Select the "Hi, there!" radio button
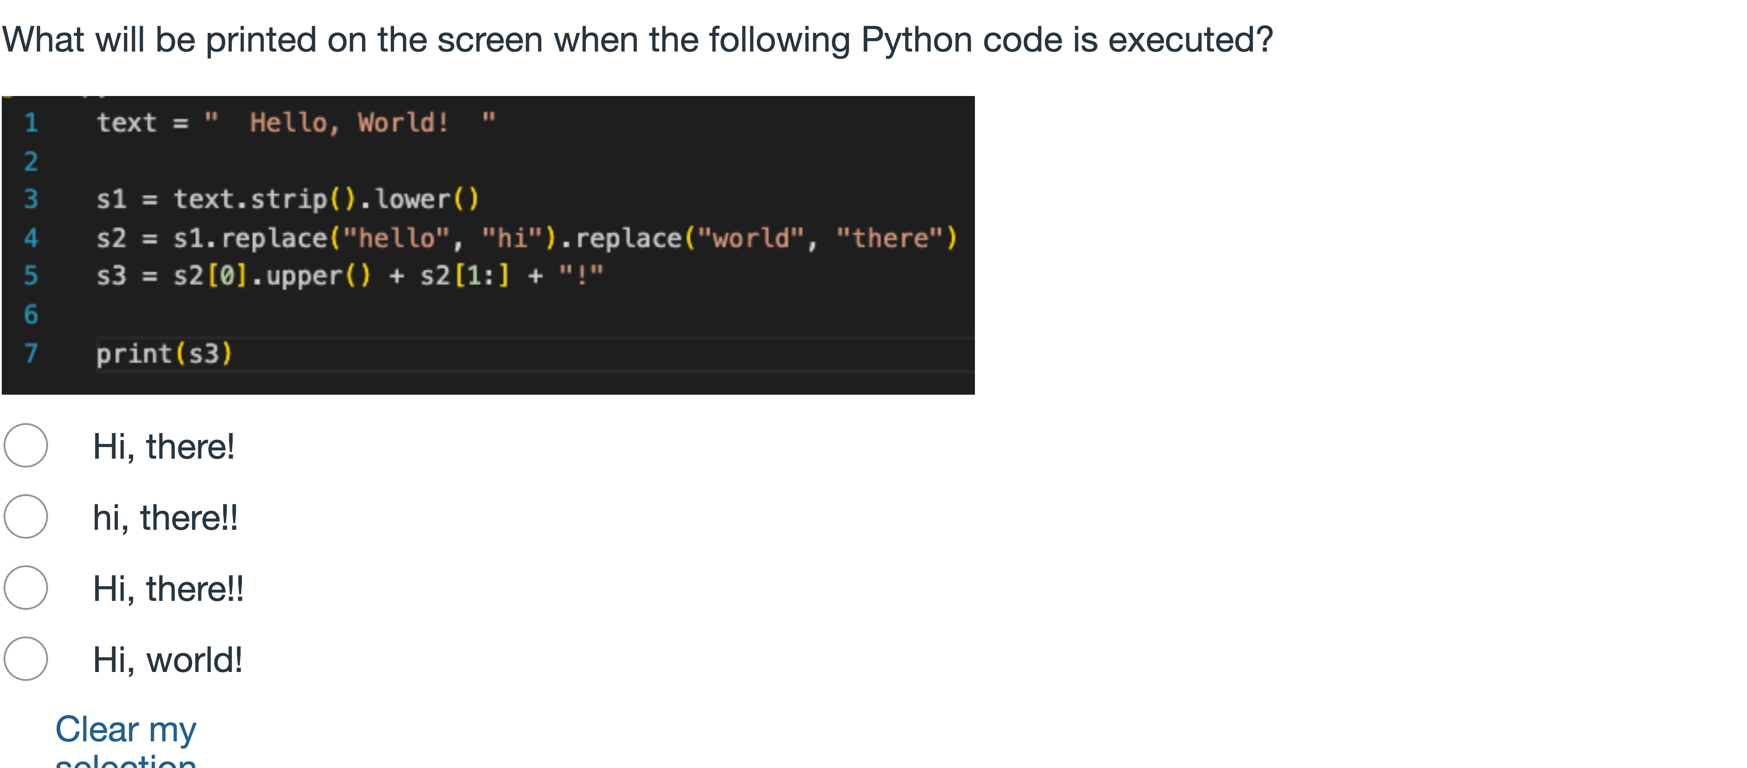This screenshot has height=768, width=1747. coord(26,445)
